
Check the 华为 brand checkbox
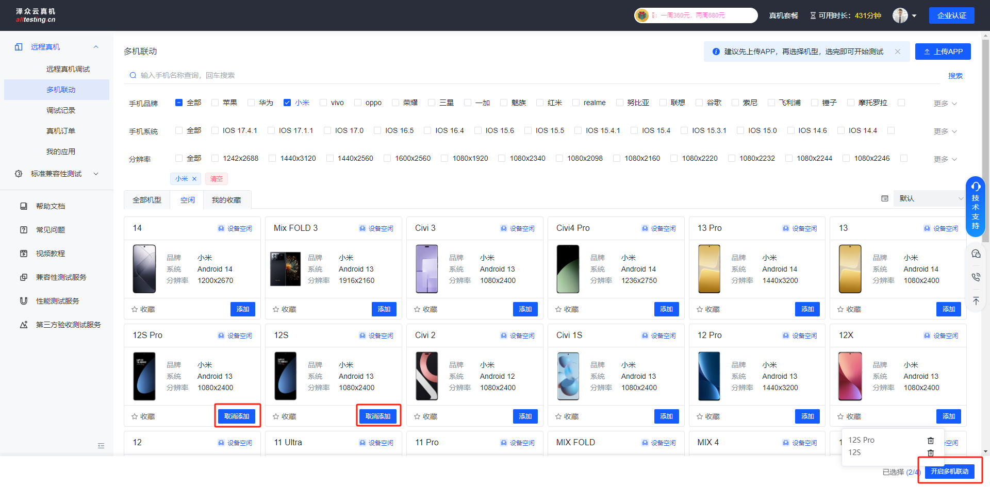pyautogui.click(x=251, y=103)
